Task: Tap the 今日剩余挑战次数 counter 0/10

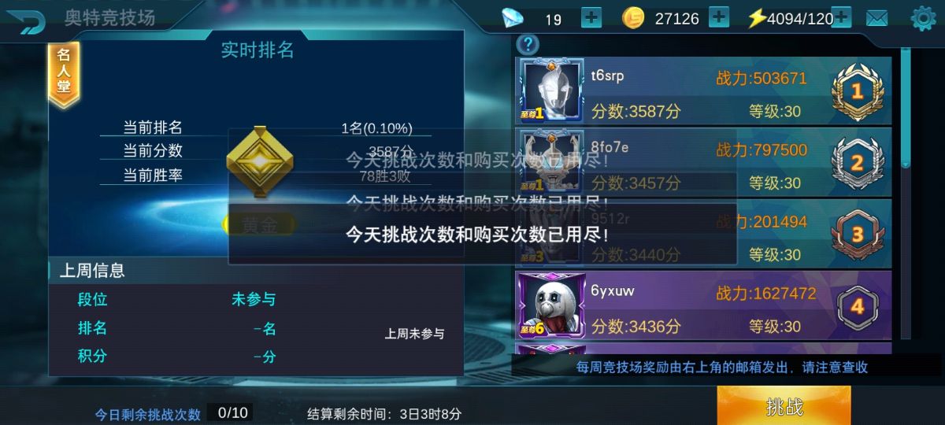Action: pos(232,412)
